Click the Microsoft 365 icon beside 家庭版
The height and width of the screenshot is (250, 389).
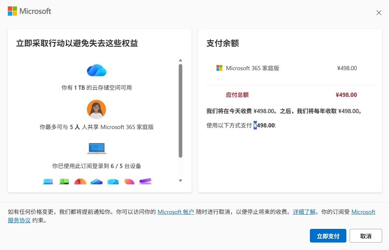coord(219,68)
